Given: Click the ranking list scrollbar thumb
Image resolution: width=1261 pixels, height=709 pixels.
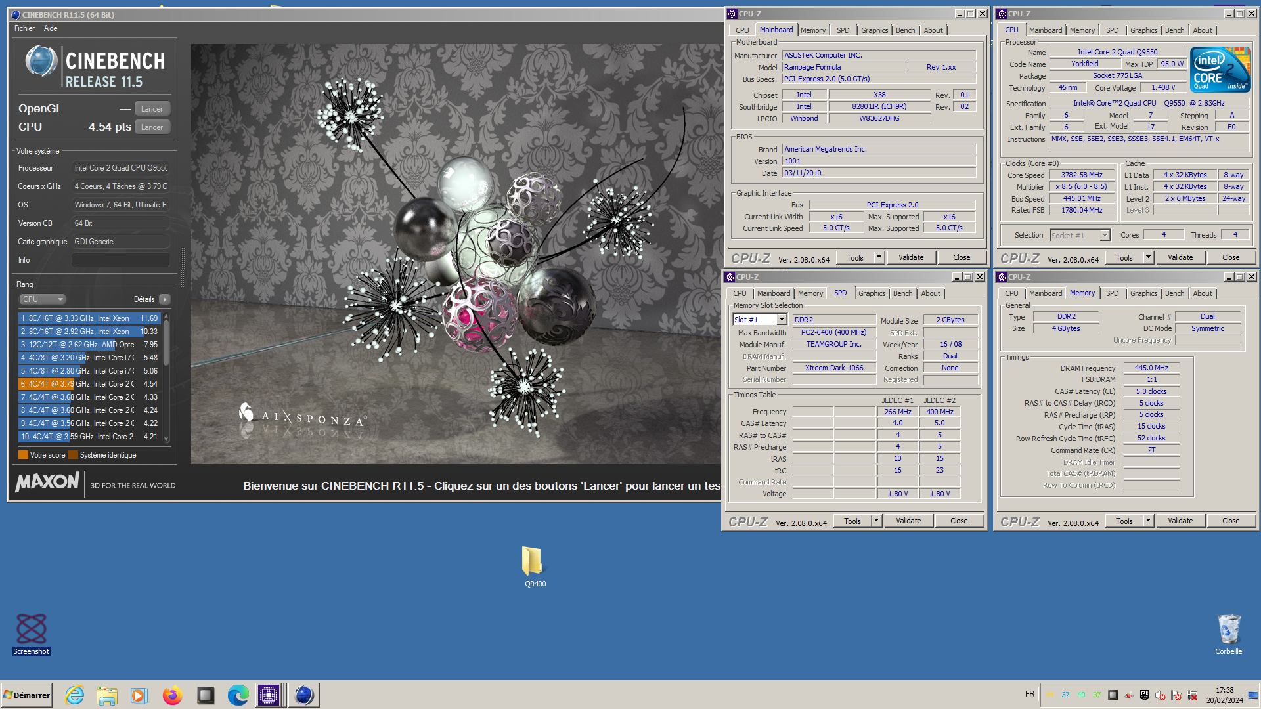Looking at the screenshot, I should click(166, 343).
